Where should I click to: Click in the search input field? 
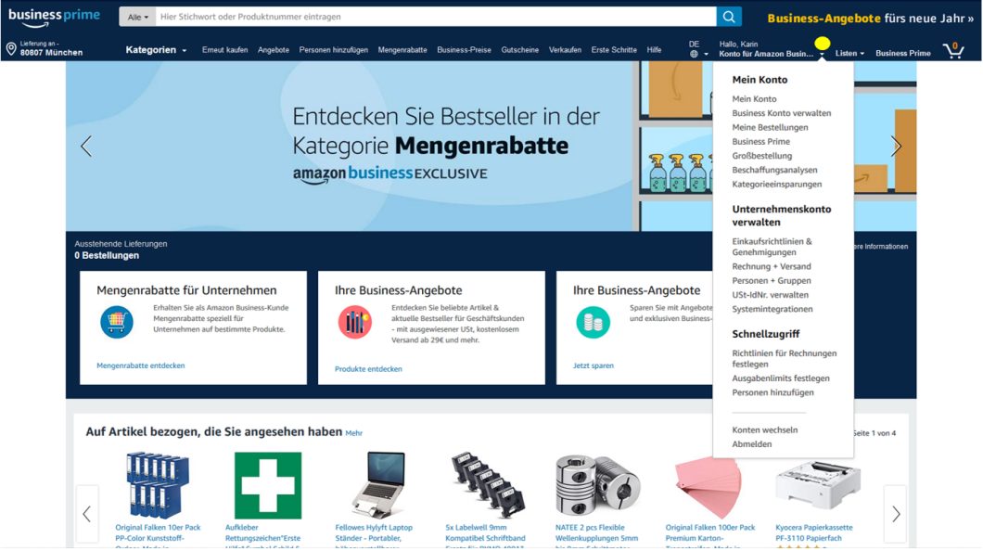coord(417,16)
